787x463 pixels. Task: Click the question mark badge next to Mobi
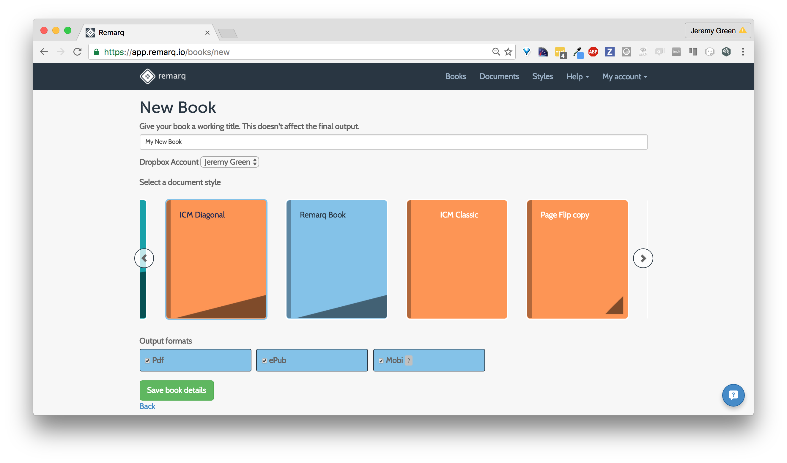click(x=408, y=360)
